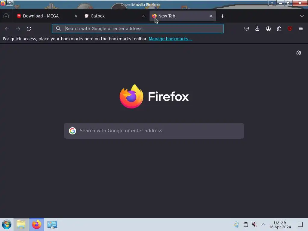This screenshot has height=231, width=308.
Task: Open the Downloads panel
Action: [x=257, y=29]
